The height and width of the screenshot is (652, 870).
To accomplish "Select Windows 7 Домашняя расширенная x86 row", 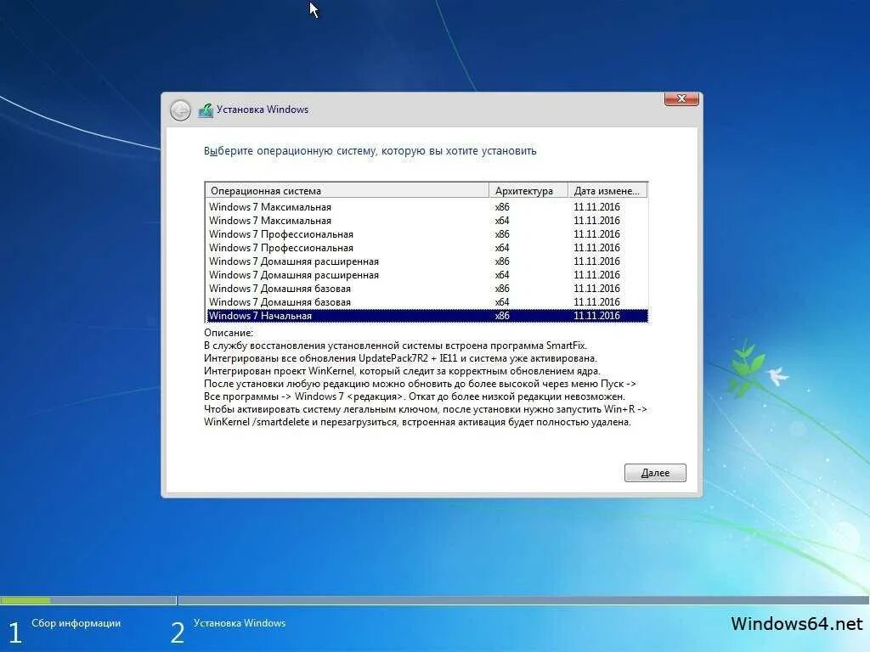I will (427, 261).
